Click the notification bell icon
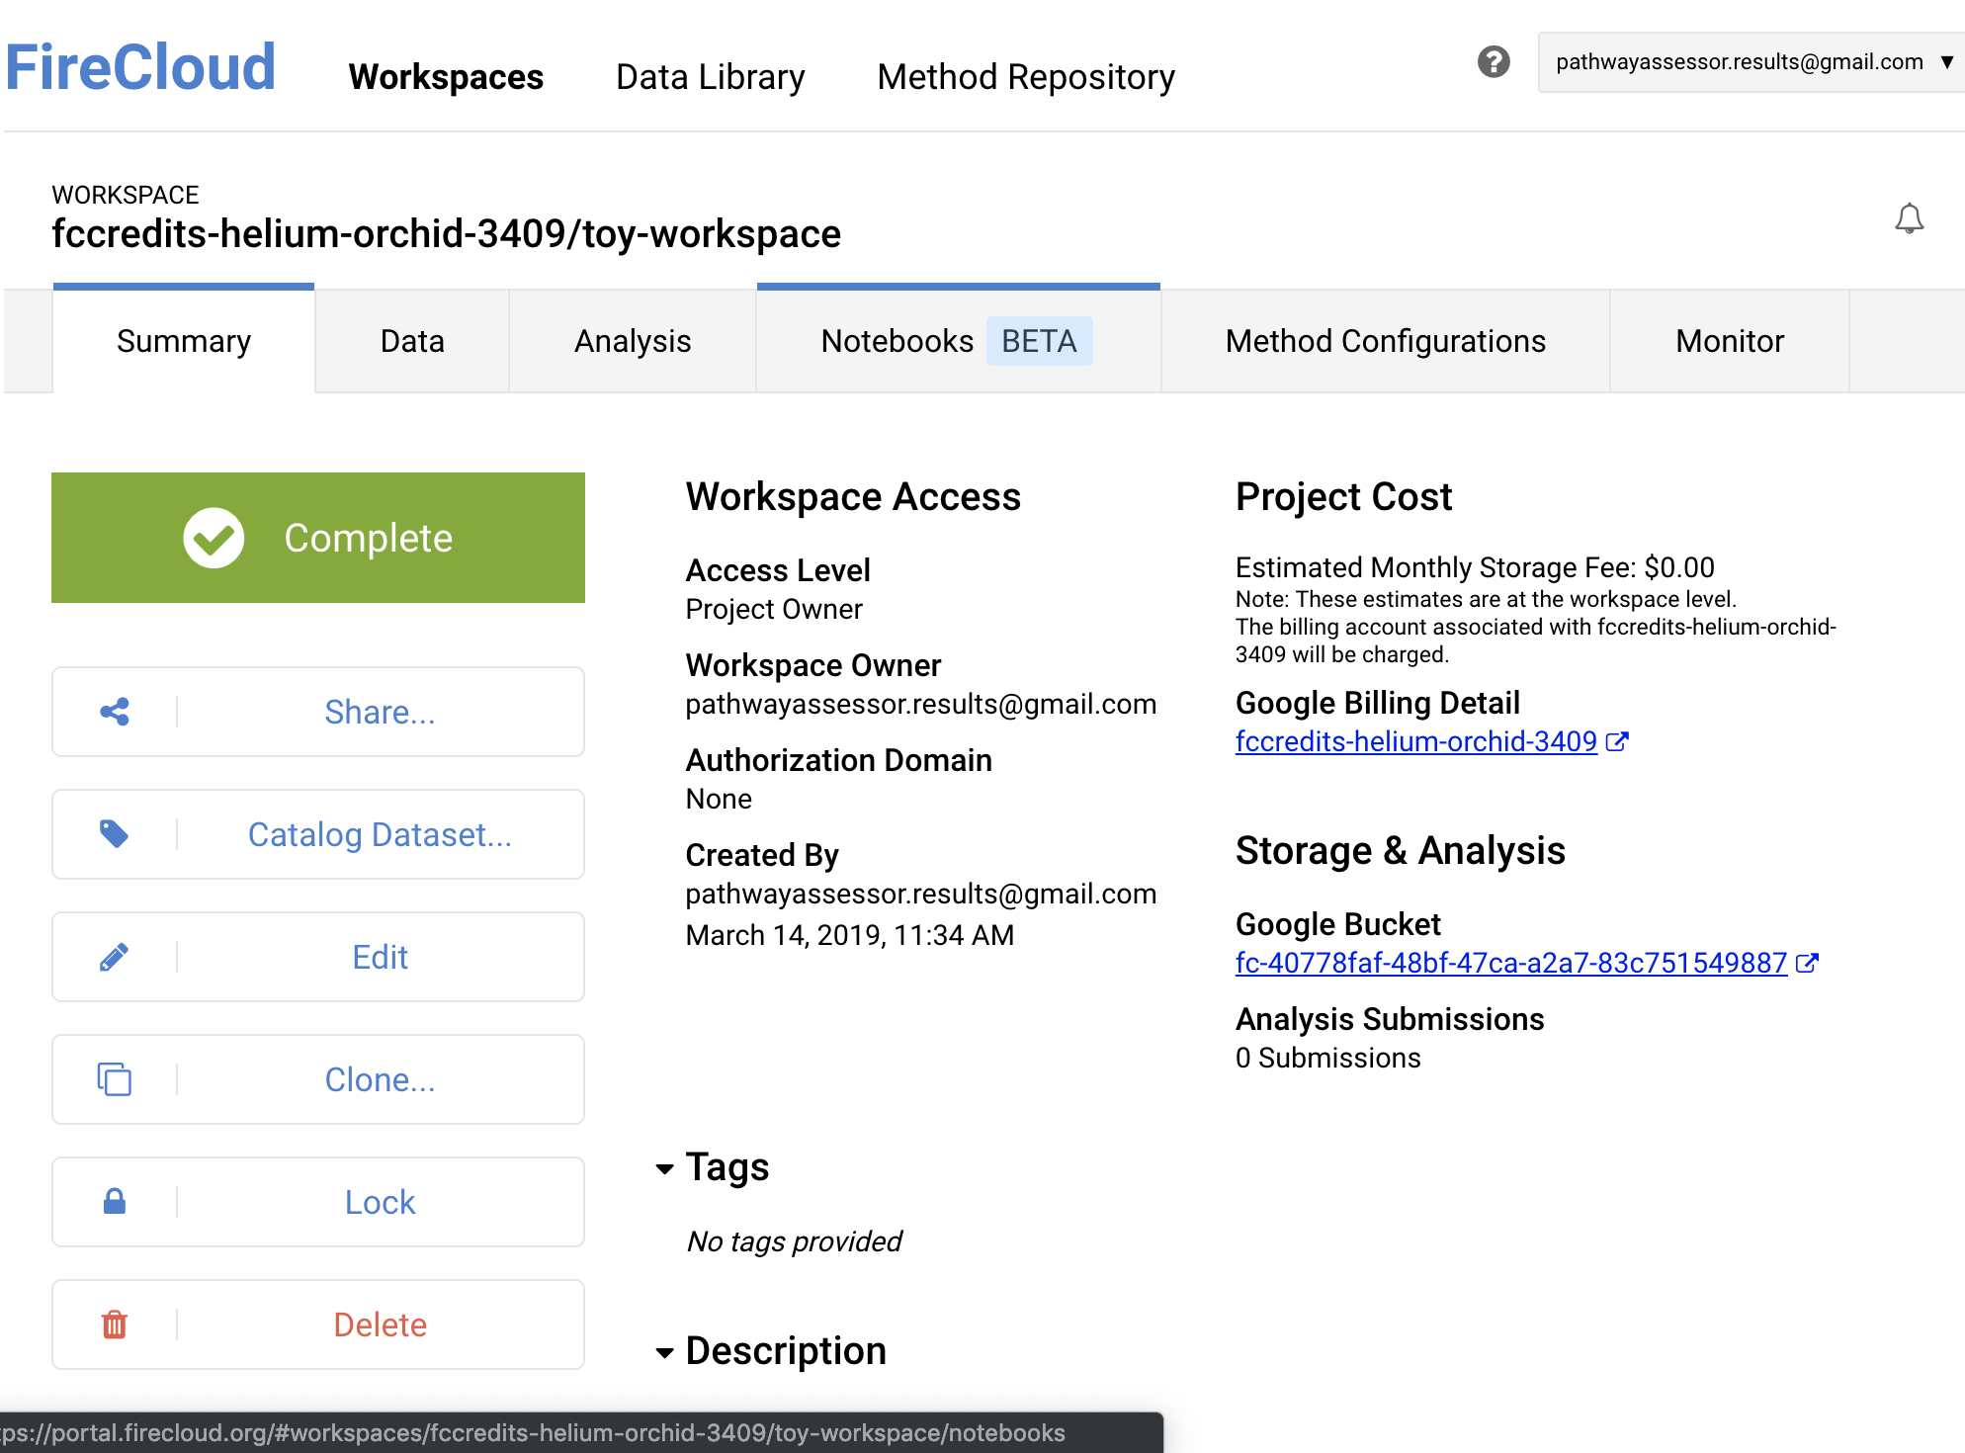 click(1909, 218)
